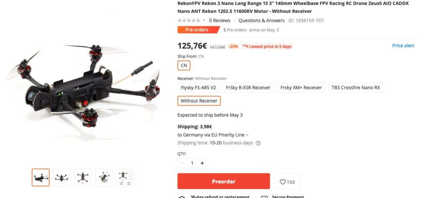Viewport: 428px width, 198px height.
Task: Select the fifth thumbnail with parts layout
Action: pyautogui.click(x=125, y=178)
